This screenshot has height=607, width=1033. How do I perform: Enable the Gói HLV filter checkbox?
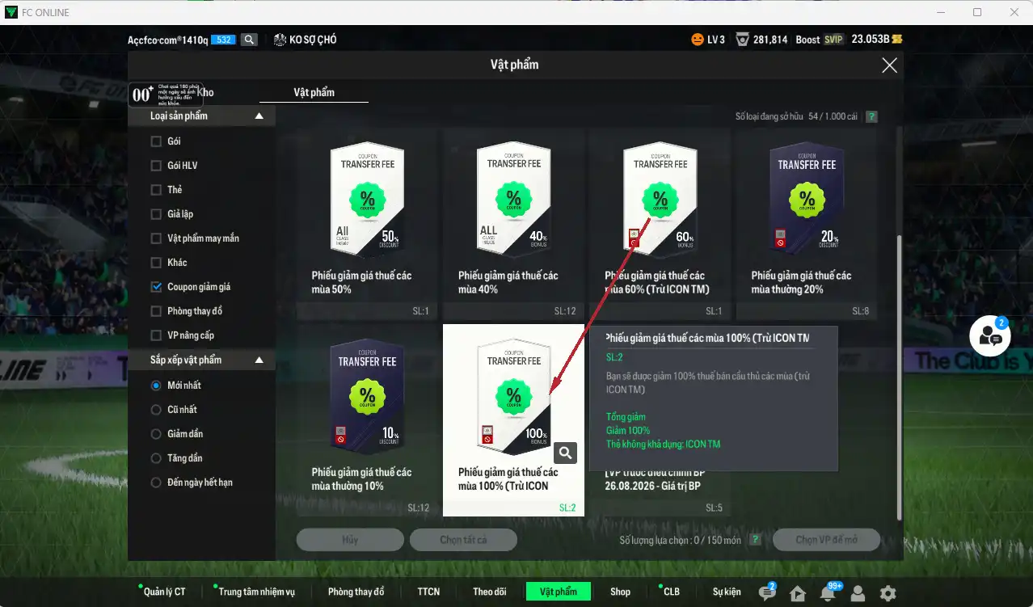pos(156,166)
